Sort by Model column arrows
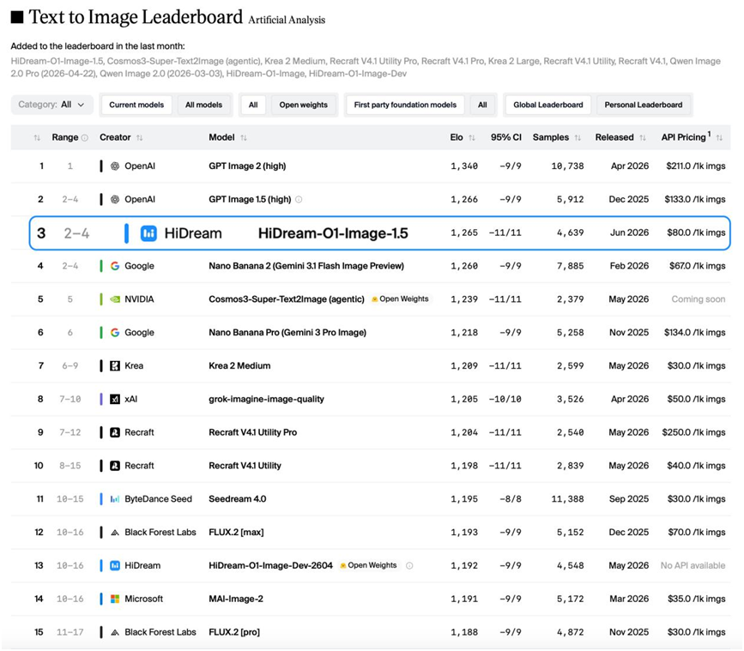The image size is (744, 651). (244, 138)
